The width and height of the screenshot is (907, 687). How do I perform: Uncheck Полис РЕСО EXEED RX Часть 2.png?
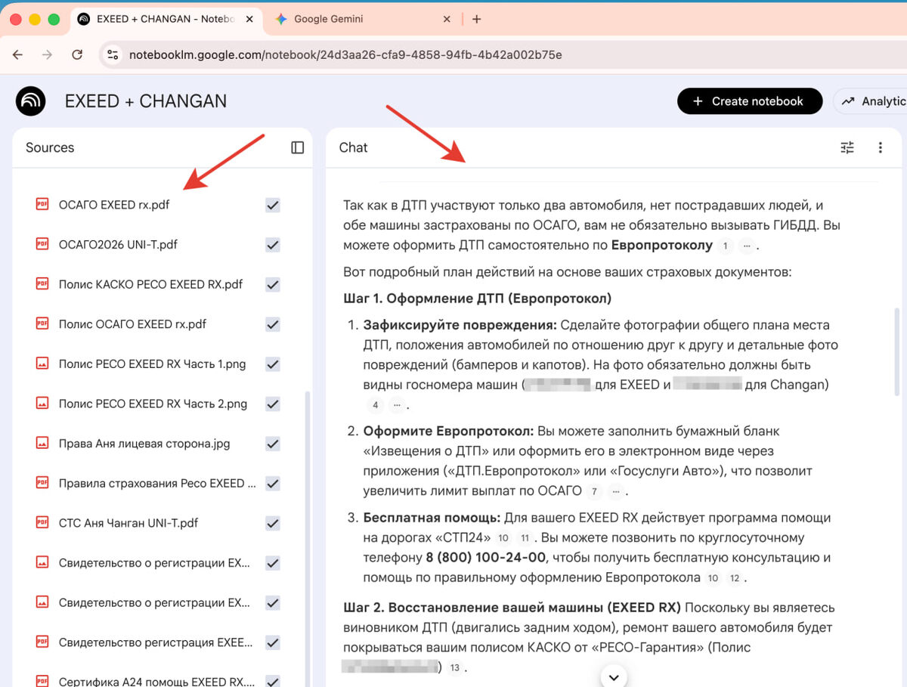[273, 404]
